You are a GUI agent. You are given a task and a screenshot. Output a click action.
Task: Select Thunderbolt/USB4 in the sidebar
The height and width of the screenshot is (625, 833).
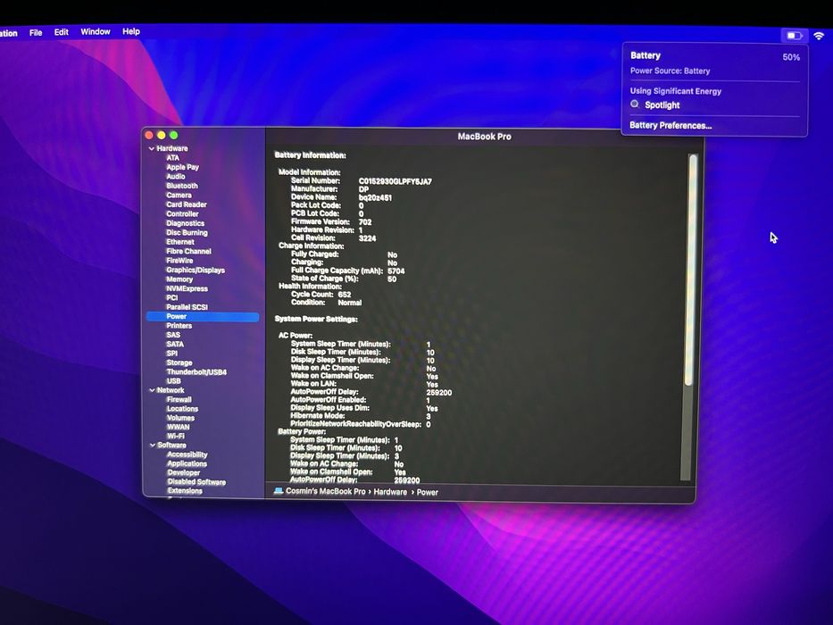click(196, 371)
